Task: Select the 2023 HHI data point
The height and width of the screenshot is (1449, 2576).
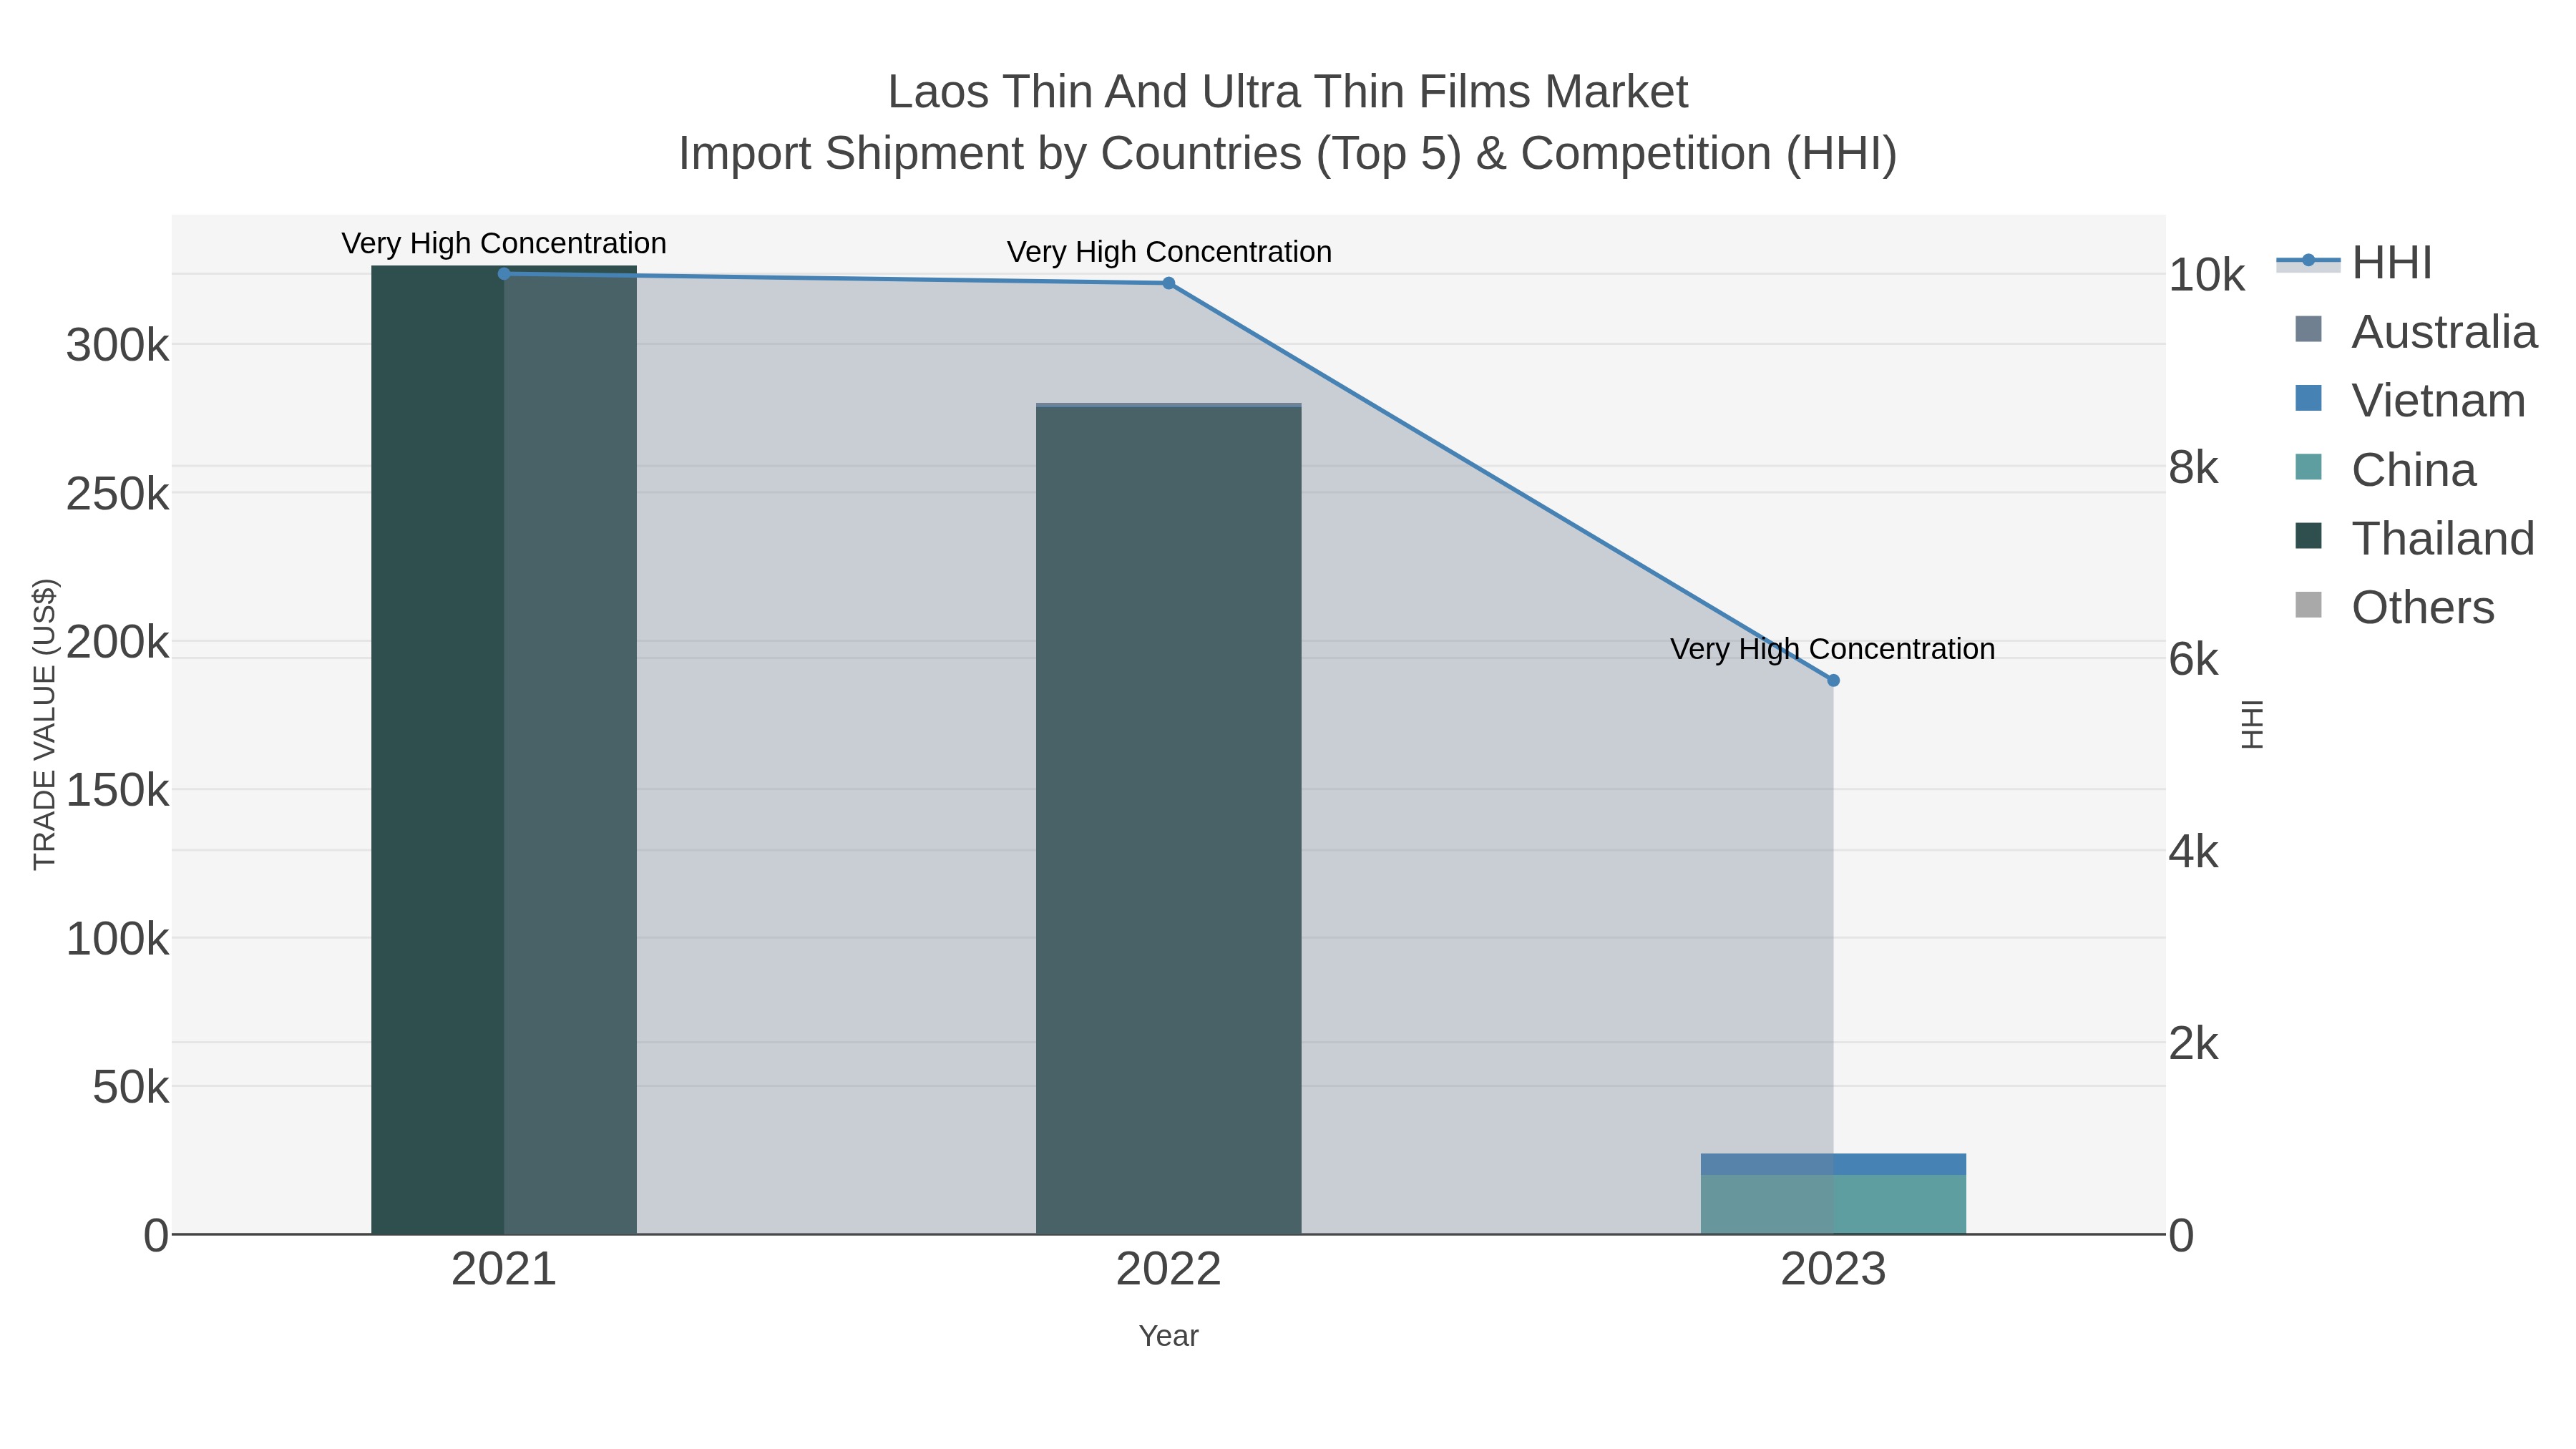Action: click(x=1833, y=681)
